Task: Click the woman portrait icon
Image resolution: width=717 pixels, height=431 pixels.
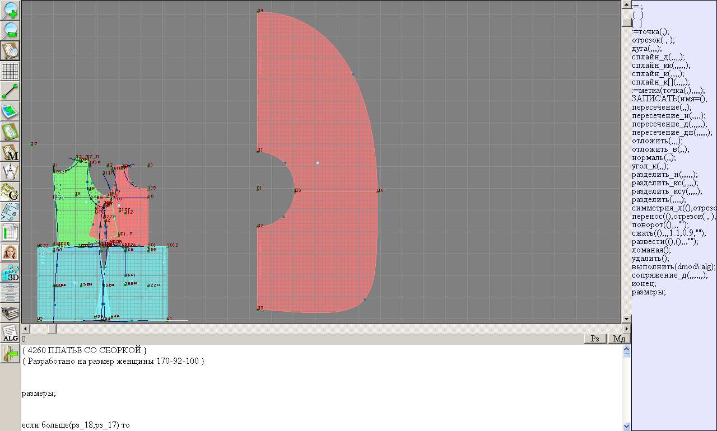Action: click(10, 252)
